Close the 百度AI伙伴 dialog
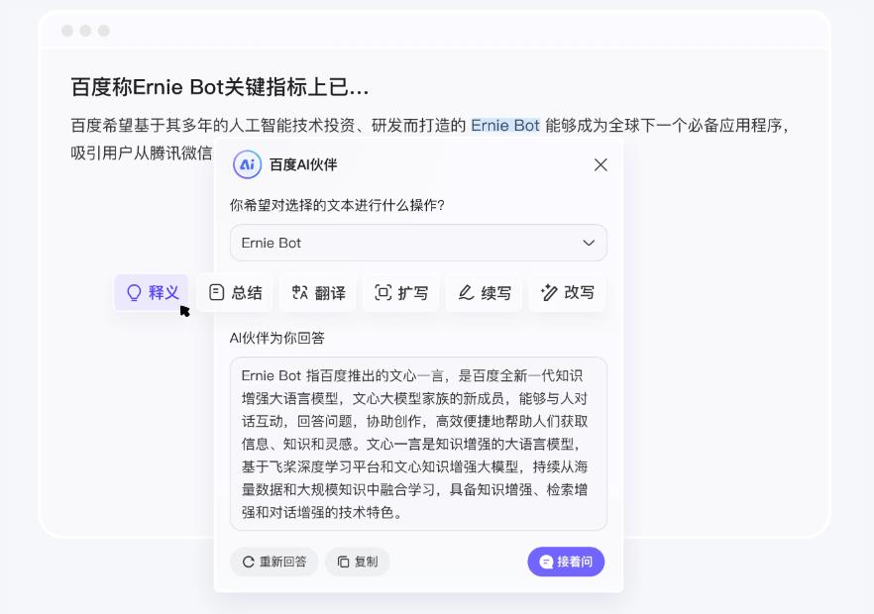Viewport: 874px width, 614px height. 601,165
